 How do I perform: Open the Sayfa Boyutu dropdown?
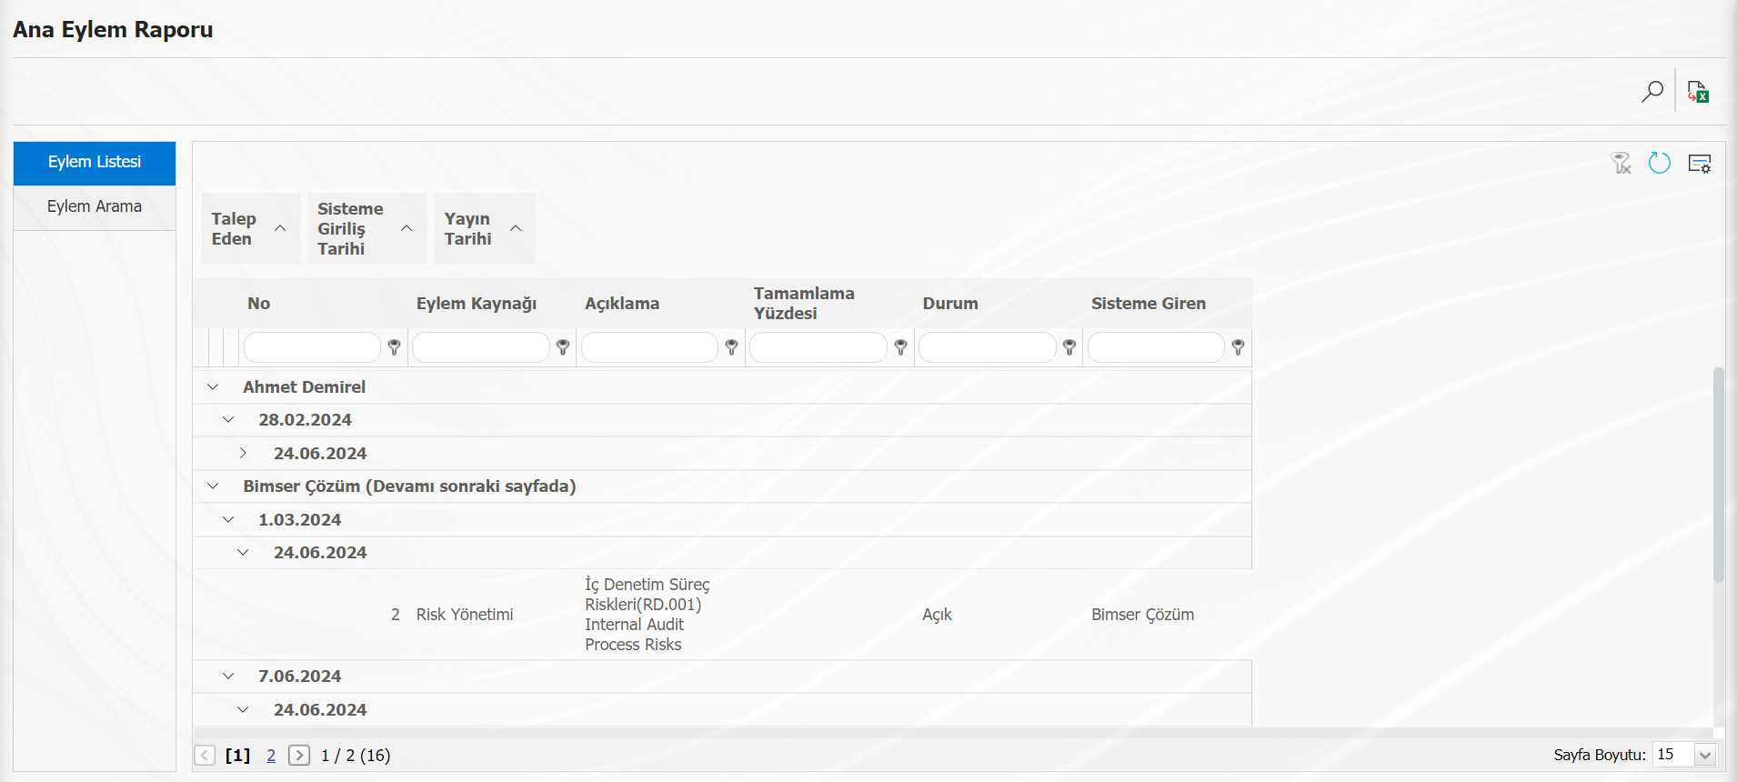tap(1705, 755)
